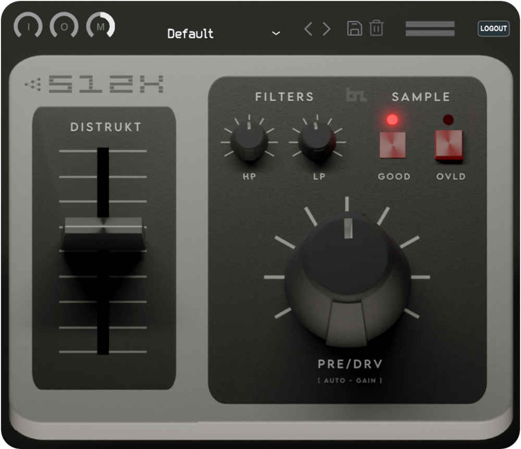Save the current preset with the floppy disk icon

(x=354, y=28)
